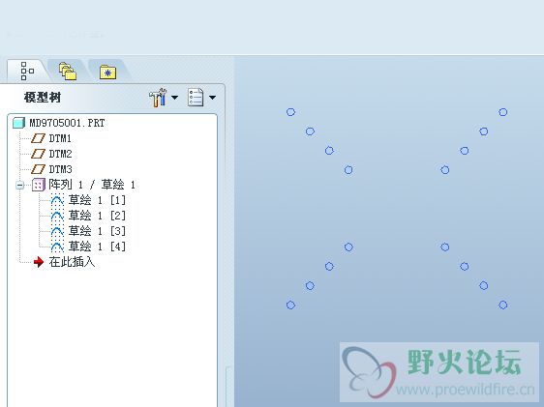
Task: Click the model tree settings tools icon
Action: (158, 98)
